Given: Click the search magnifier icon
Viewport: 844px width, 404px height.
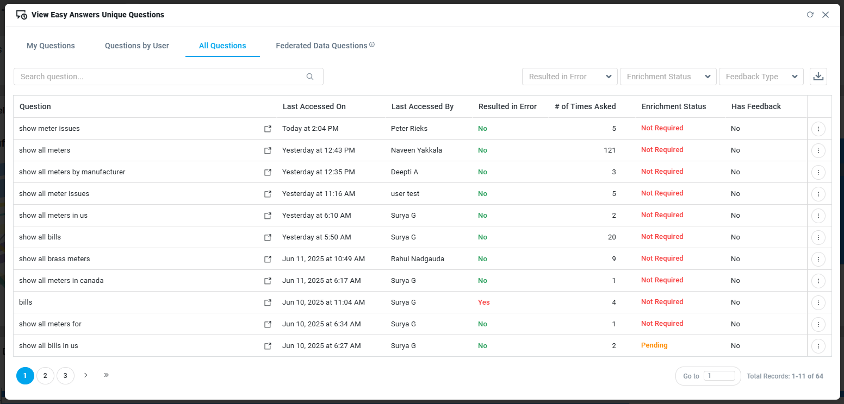Looking at the screenshot, I should 310,77.
